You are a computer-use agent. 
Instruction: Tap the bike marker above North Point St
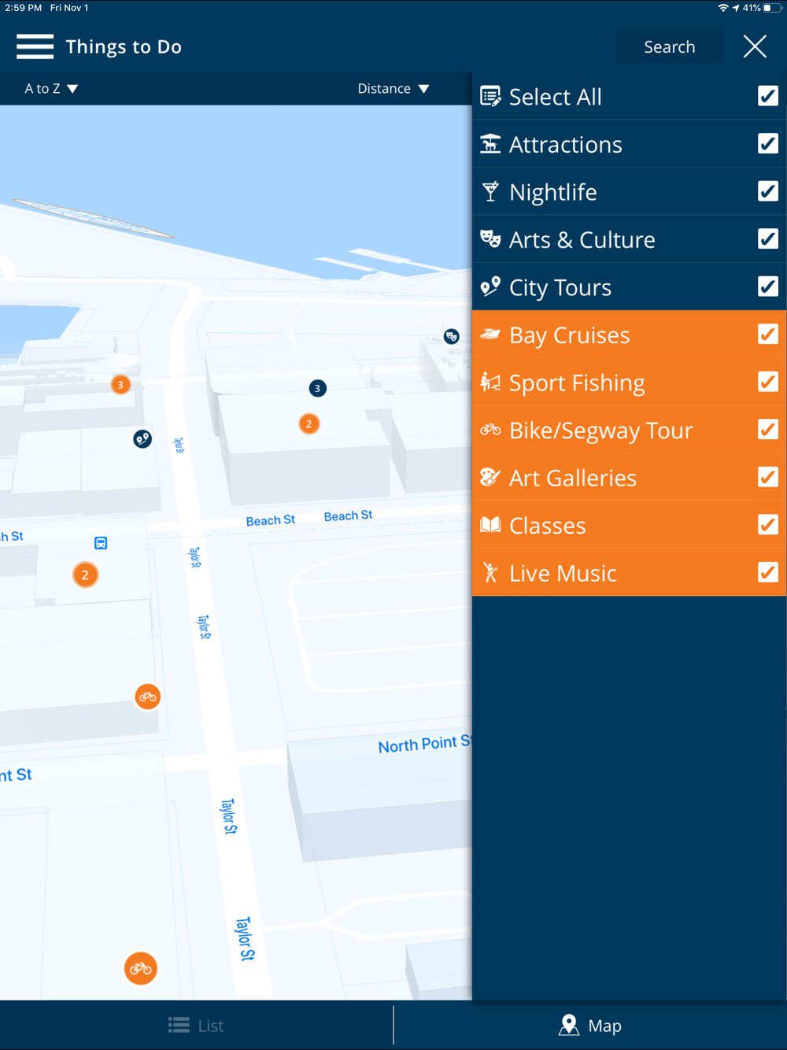[148, 697]
